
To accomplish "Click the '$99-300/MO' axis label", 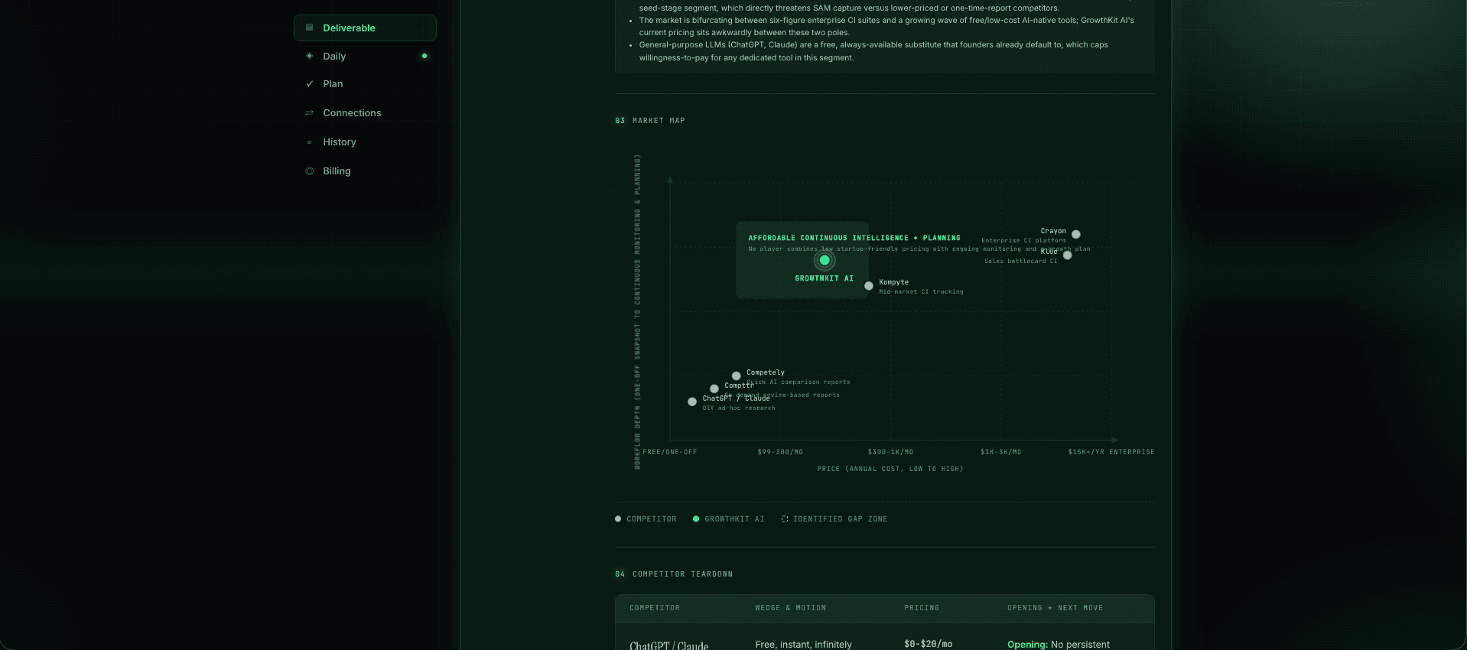I will [780, 452].
